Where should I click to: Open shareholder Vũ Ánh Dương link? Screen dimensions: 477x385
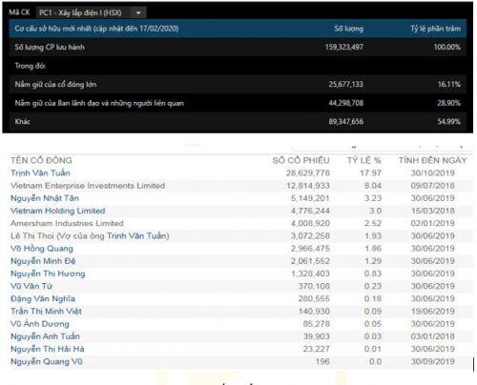coord(40,324)
